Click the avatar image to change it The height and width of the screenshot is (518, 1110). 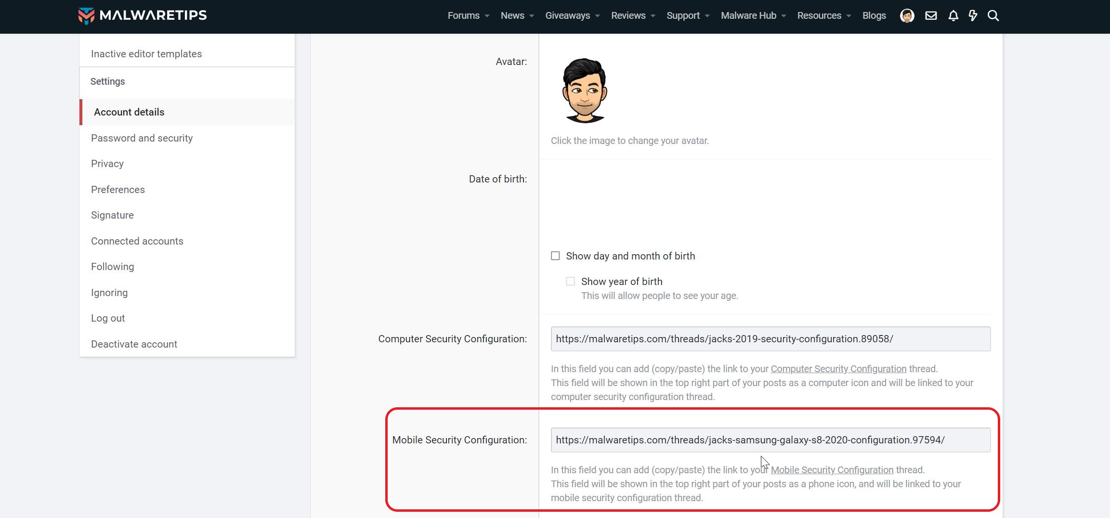(x=585, y=91)
